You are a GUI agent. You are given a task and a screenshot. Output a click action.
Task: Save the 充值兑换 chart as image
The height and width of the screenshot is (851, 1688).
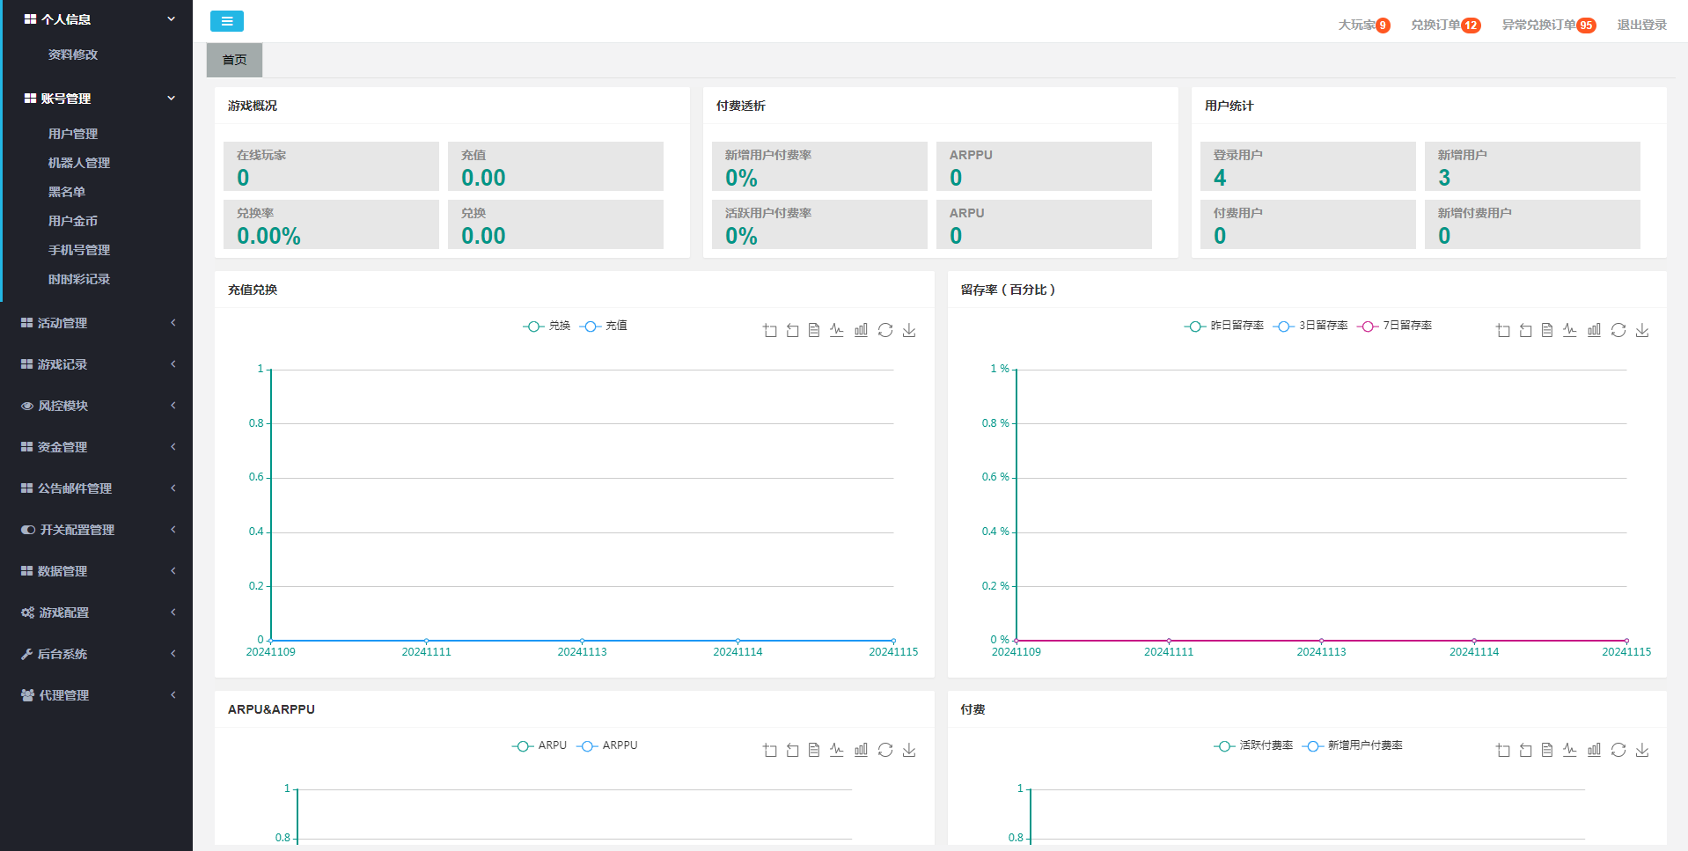click(x=909, y=330)
